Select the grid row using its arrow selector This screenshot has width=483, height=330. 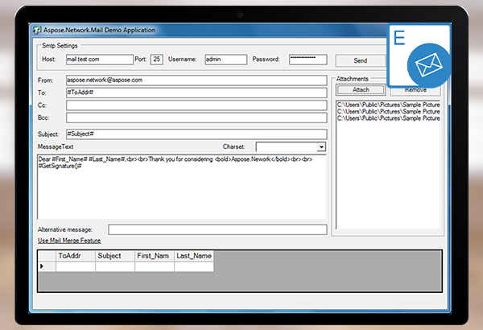43,266
